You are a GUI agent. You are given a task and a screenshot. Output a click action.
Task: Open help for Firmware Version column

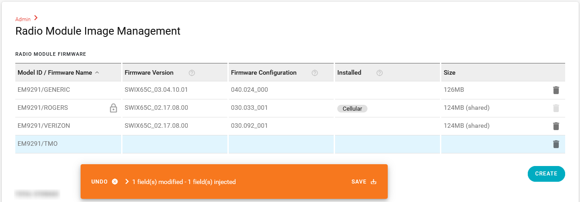click(192, 73)
